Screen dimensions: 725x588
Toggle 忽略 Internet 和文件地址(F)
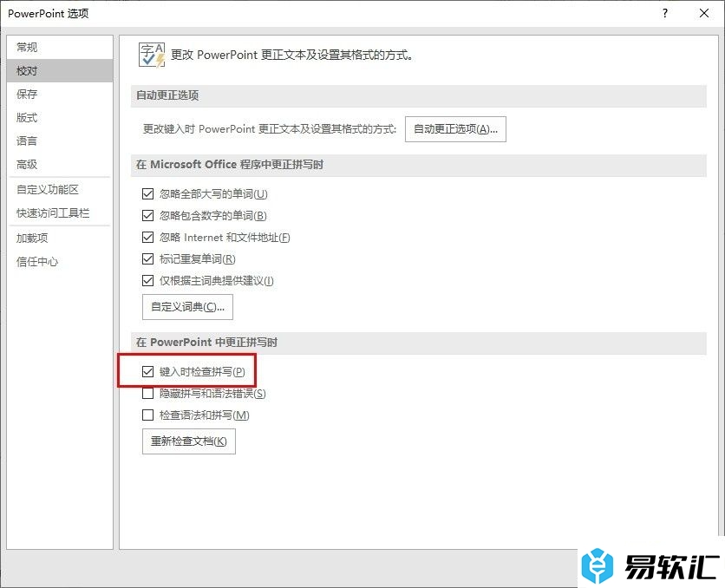pyautogui.click(x=148, y=237)
